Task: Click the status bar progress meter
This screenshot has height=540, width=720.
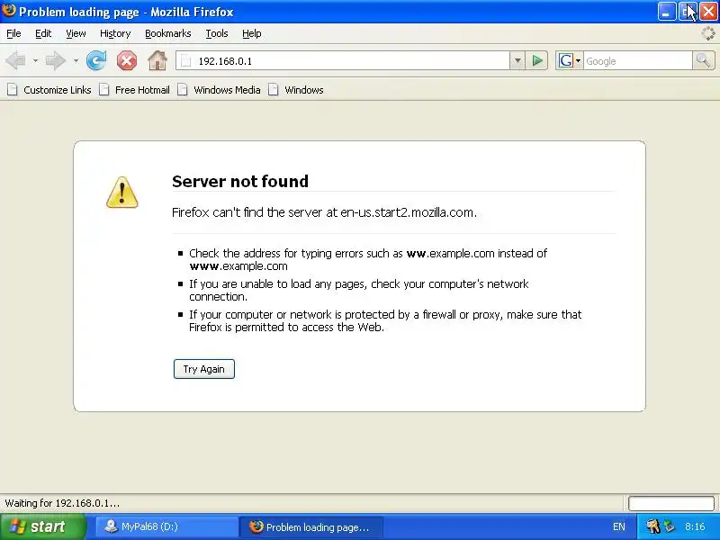Action: pos(670,503)
